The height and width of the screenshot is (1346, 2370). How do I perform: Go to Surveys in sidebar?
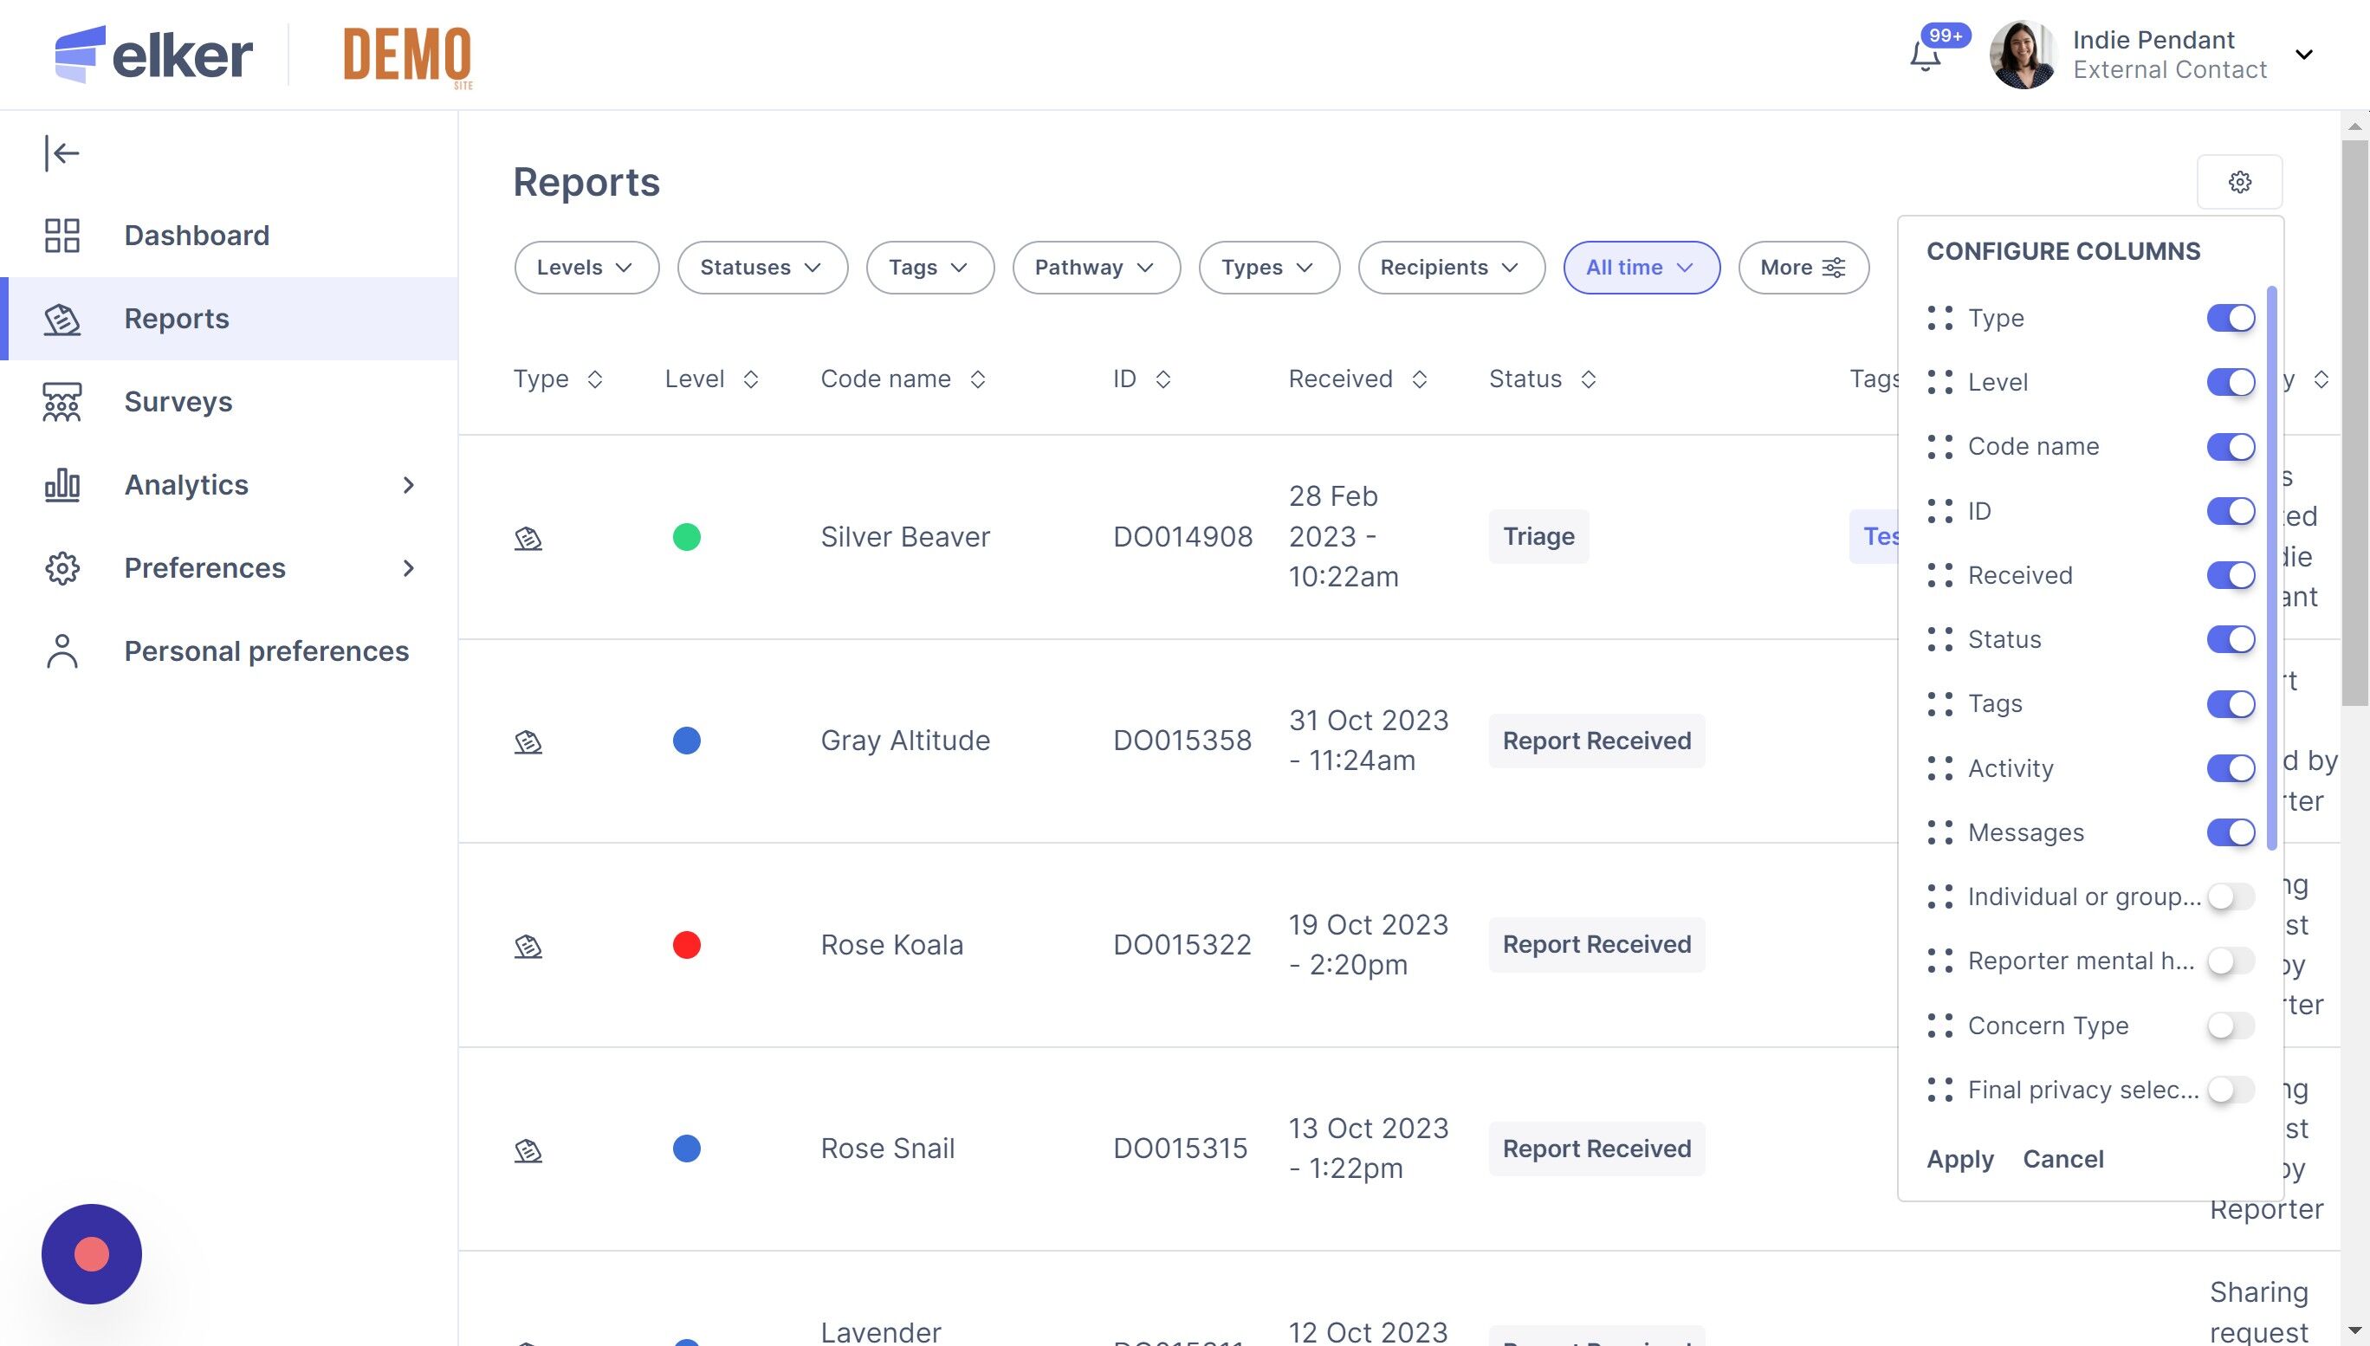coord(178,402)
